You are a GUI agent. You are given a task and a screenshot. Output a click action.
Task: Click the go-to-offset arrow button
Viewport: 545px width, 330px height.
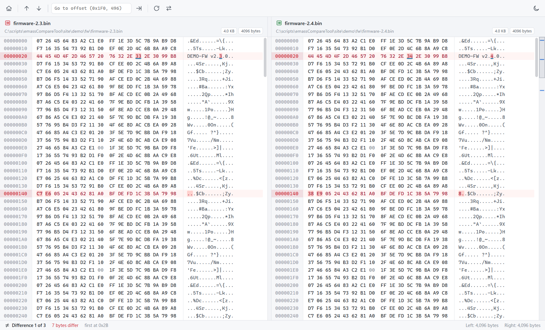pos(139,8)
